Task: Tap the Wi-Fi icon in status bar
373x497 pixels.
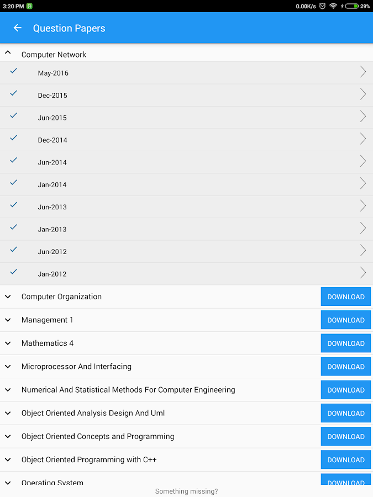Action: (333, 6)
